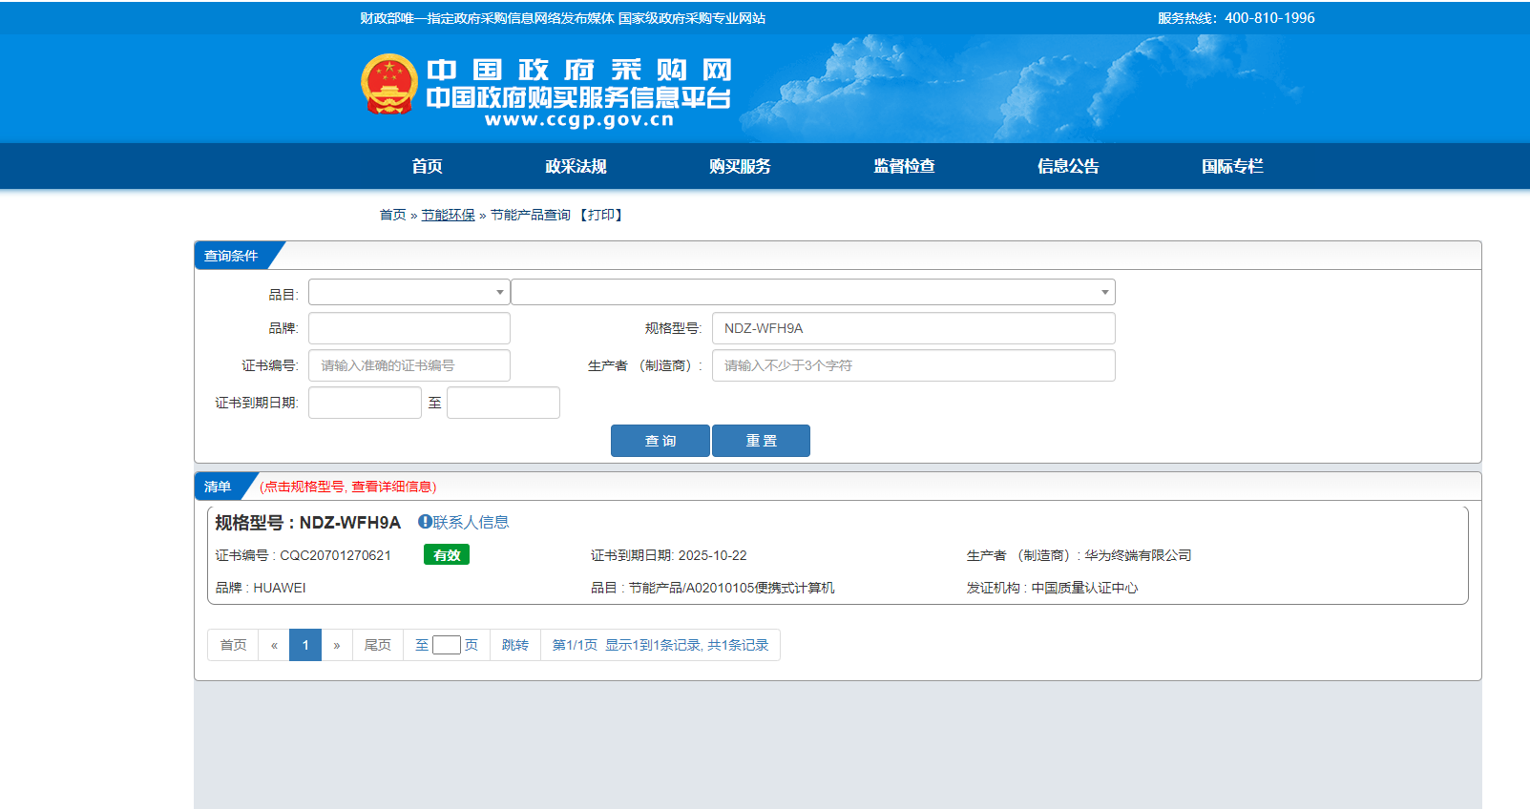Click the 查询条件 panel header tab
Viewport: 1530px width, 809px height.
click(x=231, y=256)
